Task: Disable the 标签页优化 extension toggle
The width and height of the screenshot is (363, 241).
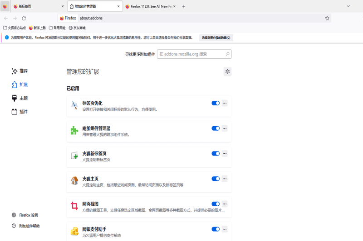Action: pyautogui.click(x=216, y=103)
